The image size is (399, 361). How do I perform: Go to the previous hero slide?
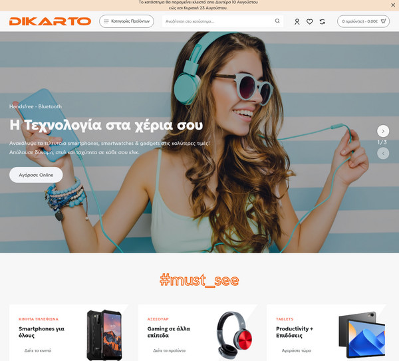coord(383,154)
